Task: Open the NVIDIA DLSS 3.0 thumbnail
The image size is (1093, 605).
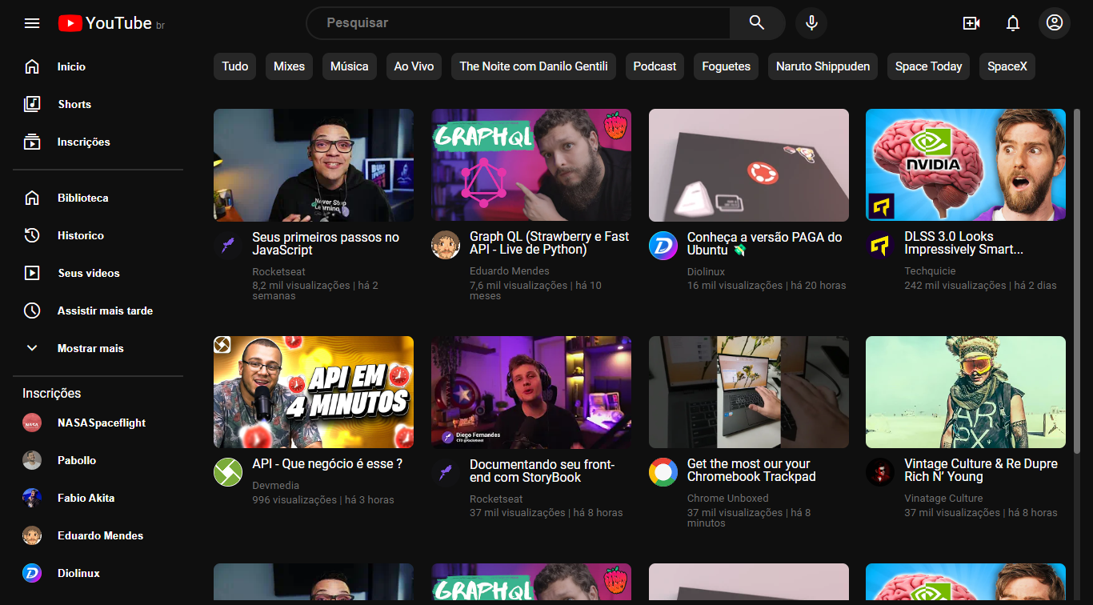Action: pos(966,165)
